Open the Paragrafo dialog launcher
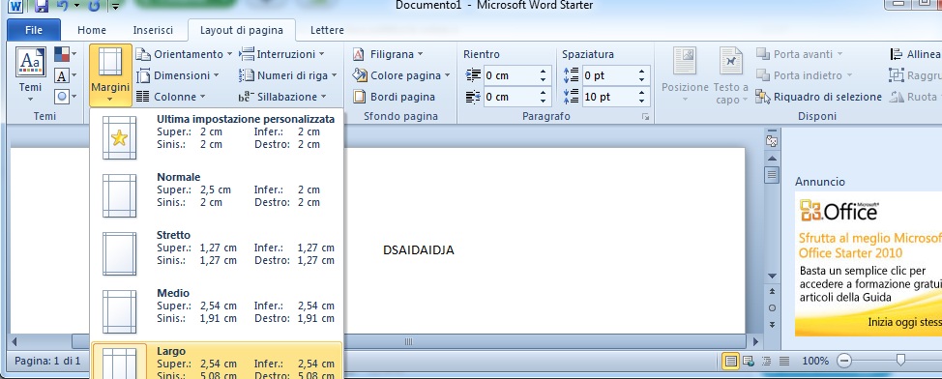Image resolution: width=942 pixels, height=379 pixels. pyautogui.click(x=645, y=117)
